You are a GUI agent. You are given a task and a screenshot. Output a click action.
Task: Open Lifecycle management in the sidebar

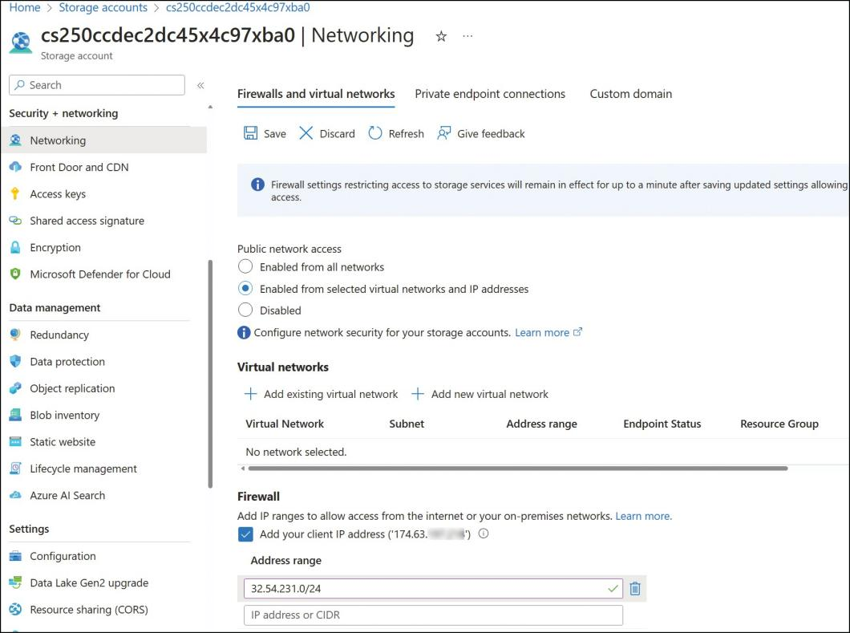[83, 469]
